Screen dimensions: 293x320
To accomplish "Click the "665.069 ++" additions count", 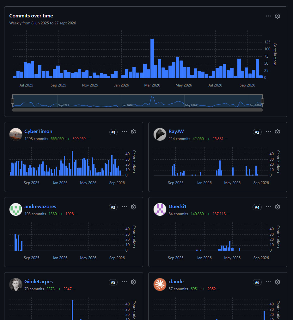I will pos(60,139).
